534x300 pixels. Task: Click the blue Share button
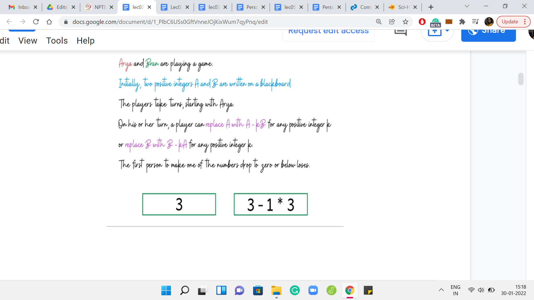488,32
